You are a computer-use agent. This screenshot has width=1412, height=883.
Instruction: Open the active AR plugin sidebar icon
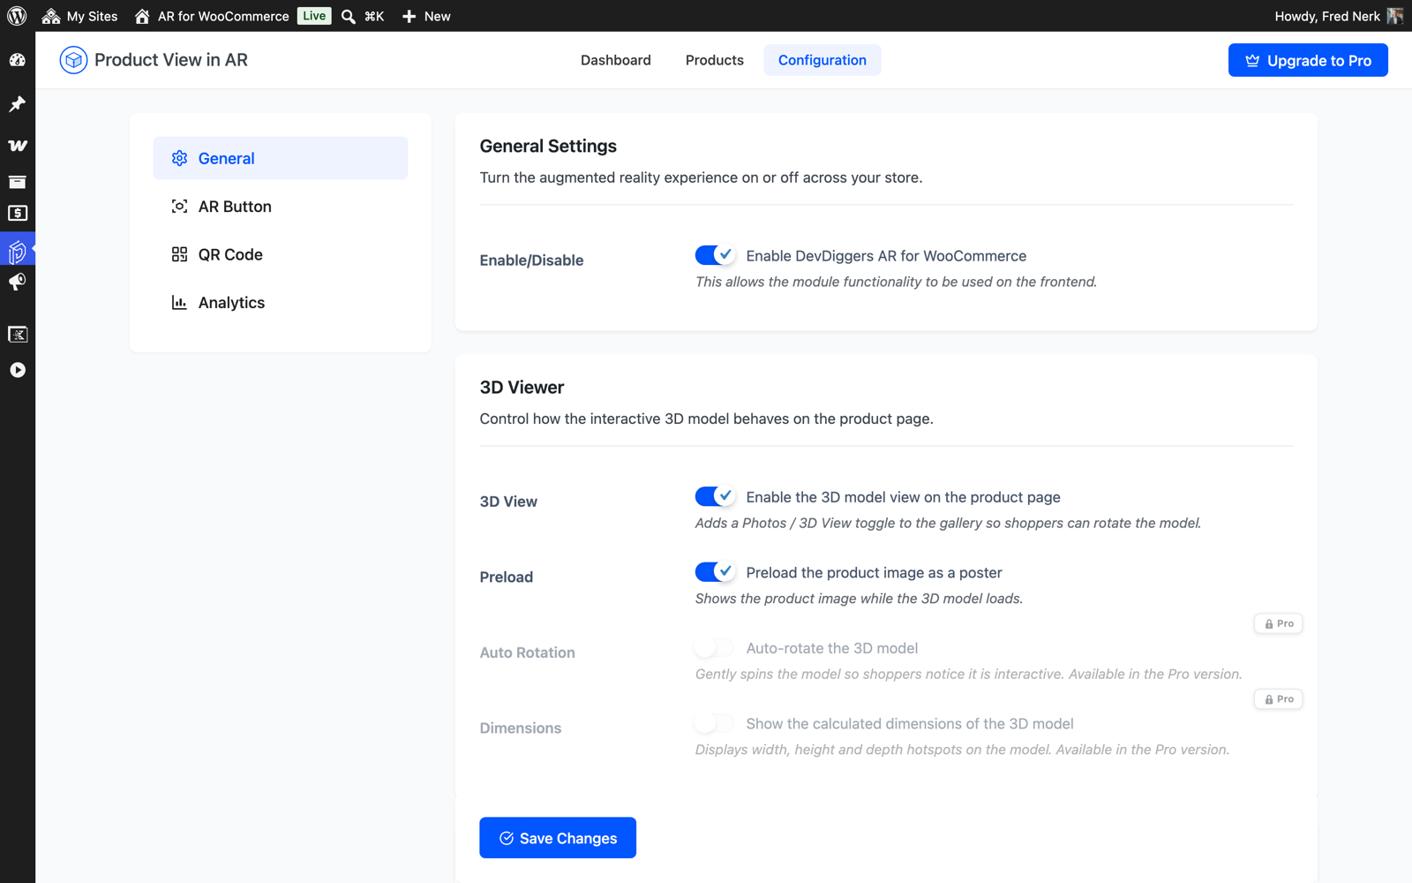[18, 251]
